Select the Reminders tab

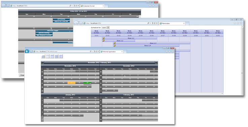pyautogui.click(x=172, y=23)
